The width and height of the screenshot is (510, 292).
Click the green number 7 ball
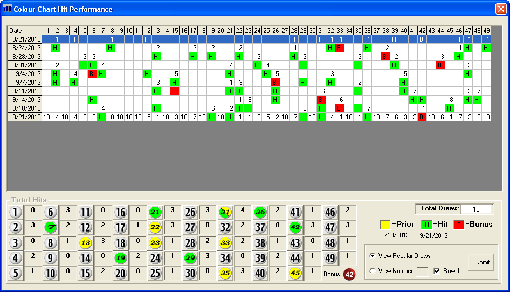tap(51, 227)
